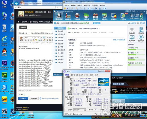Open VMware File menu
The height and width of the screenshot is (119, 147).
(67, 5)
